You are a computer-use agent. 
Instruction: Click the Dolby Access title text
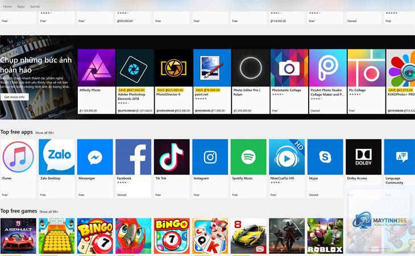pos(357,179)
